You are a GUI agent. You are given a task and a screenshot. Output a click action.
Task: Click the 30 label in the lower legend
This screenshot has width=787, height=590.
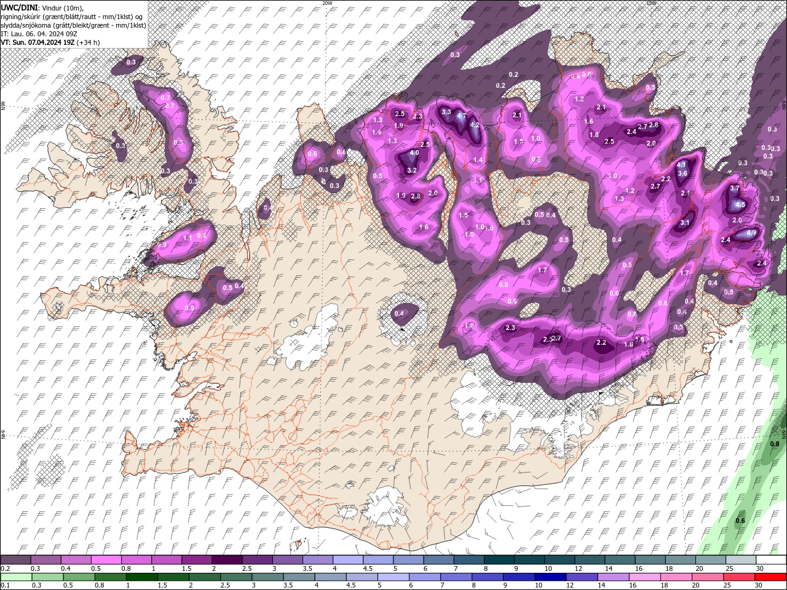758,585
